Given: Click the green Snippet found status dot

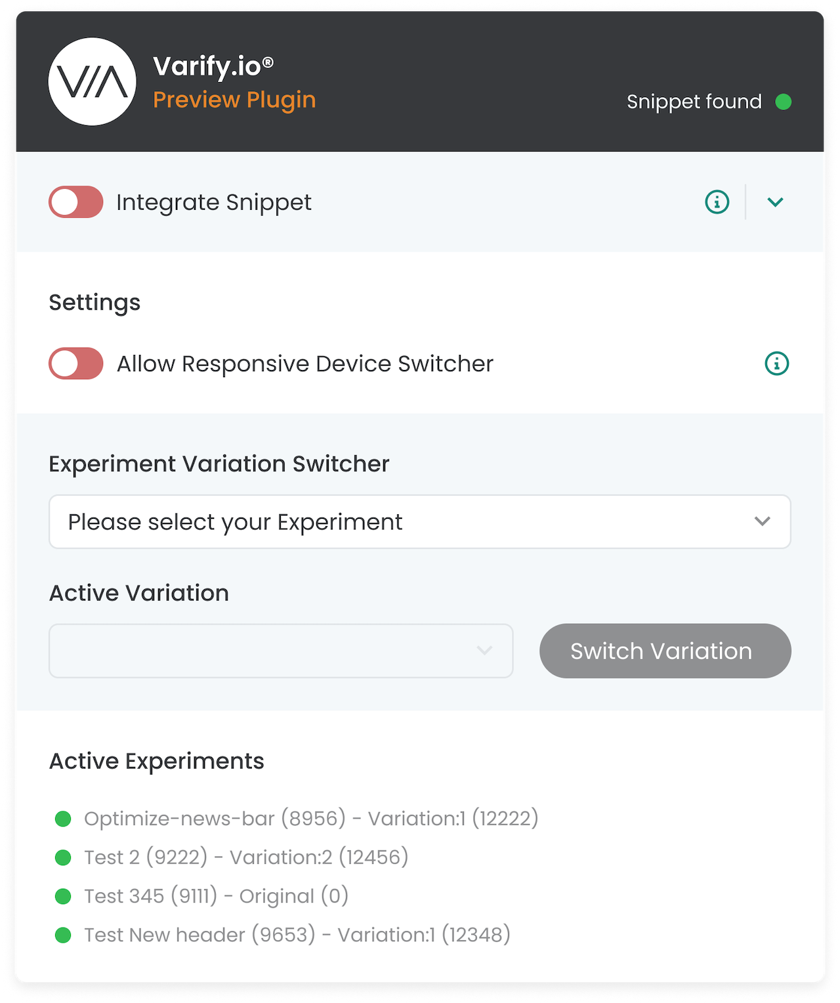Looking at the screenshot, I should point(784,102).
